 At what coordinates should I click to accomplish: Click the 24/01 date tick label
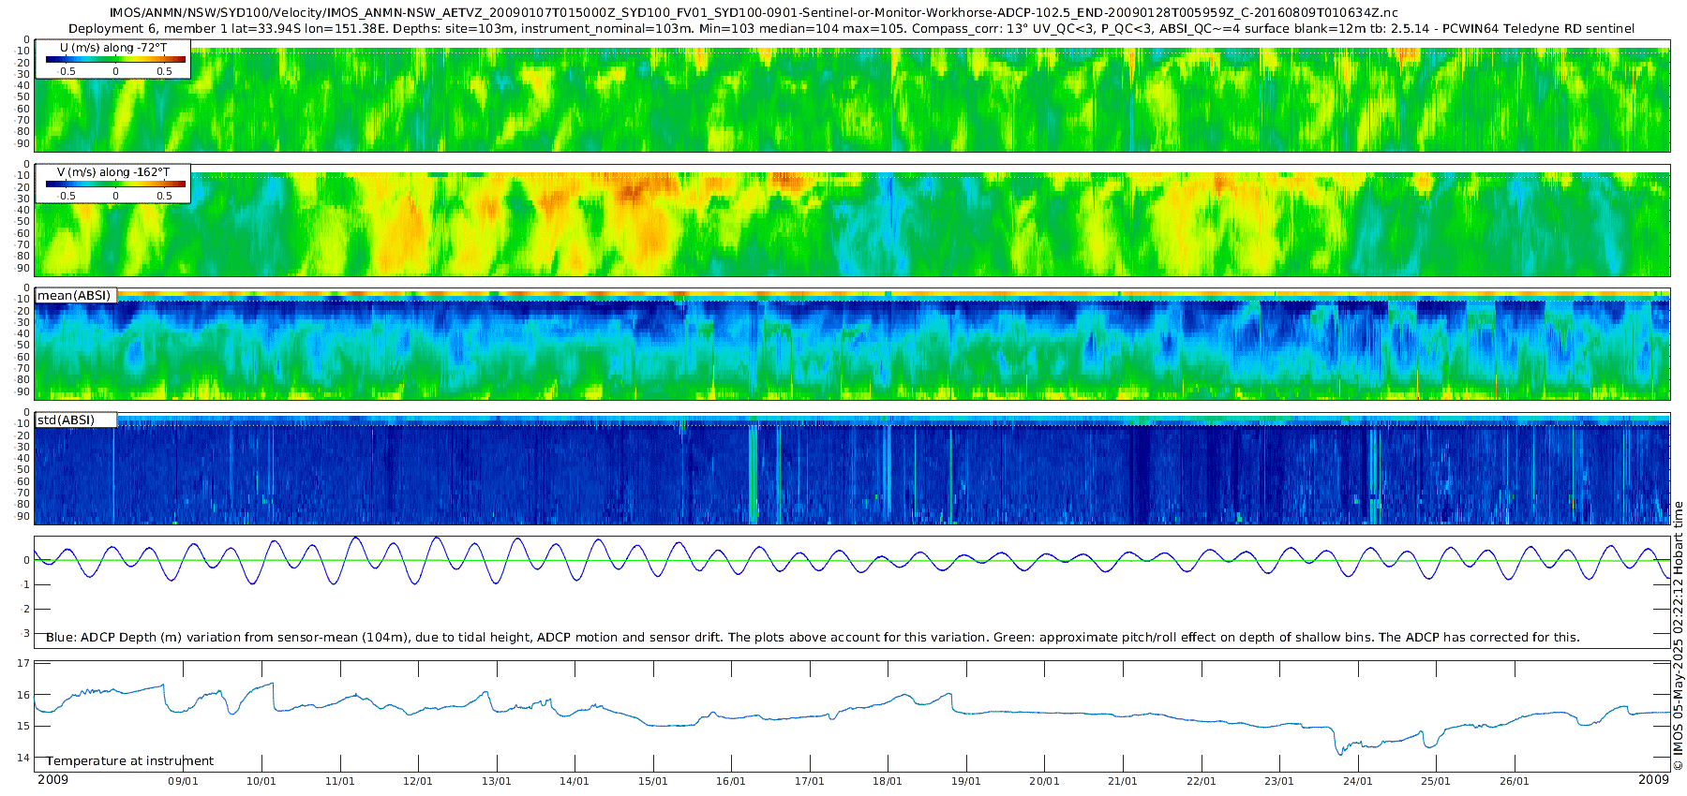point(1358,782)
